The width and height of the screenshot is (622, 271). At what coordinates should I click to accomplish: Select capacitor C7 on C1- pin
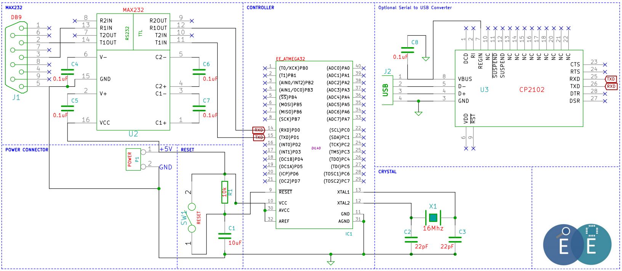199,108
